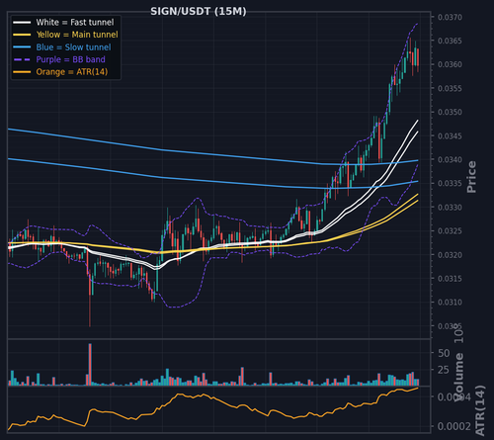Click the 0.0330 price axis label
This screenshot has width=494, height=440.
click(450, 208)
